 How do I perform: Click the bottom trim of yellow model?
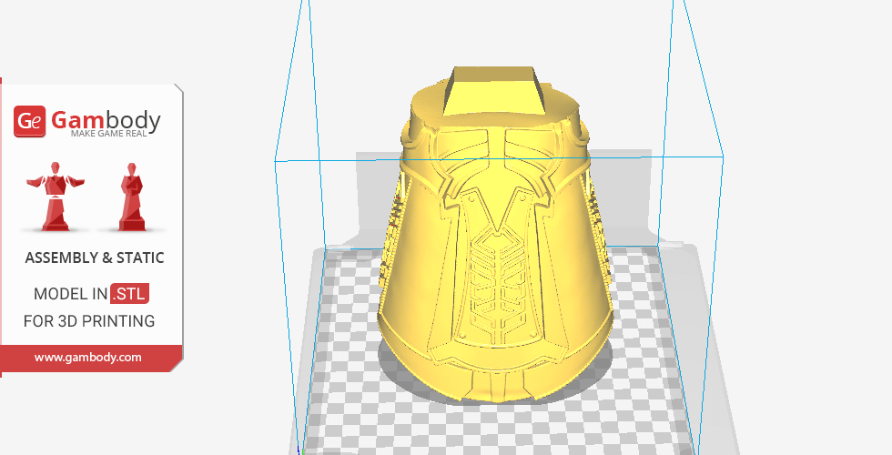(x=496, y=387)
